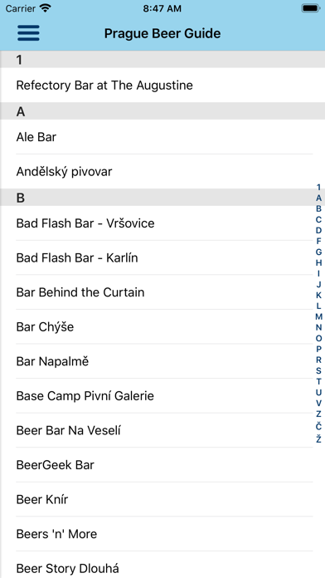Open the hamburger menu icon
The height and width of the screenshot is (578, 325).
28,33
